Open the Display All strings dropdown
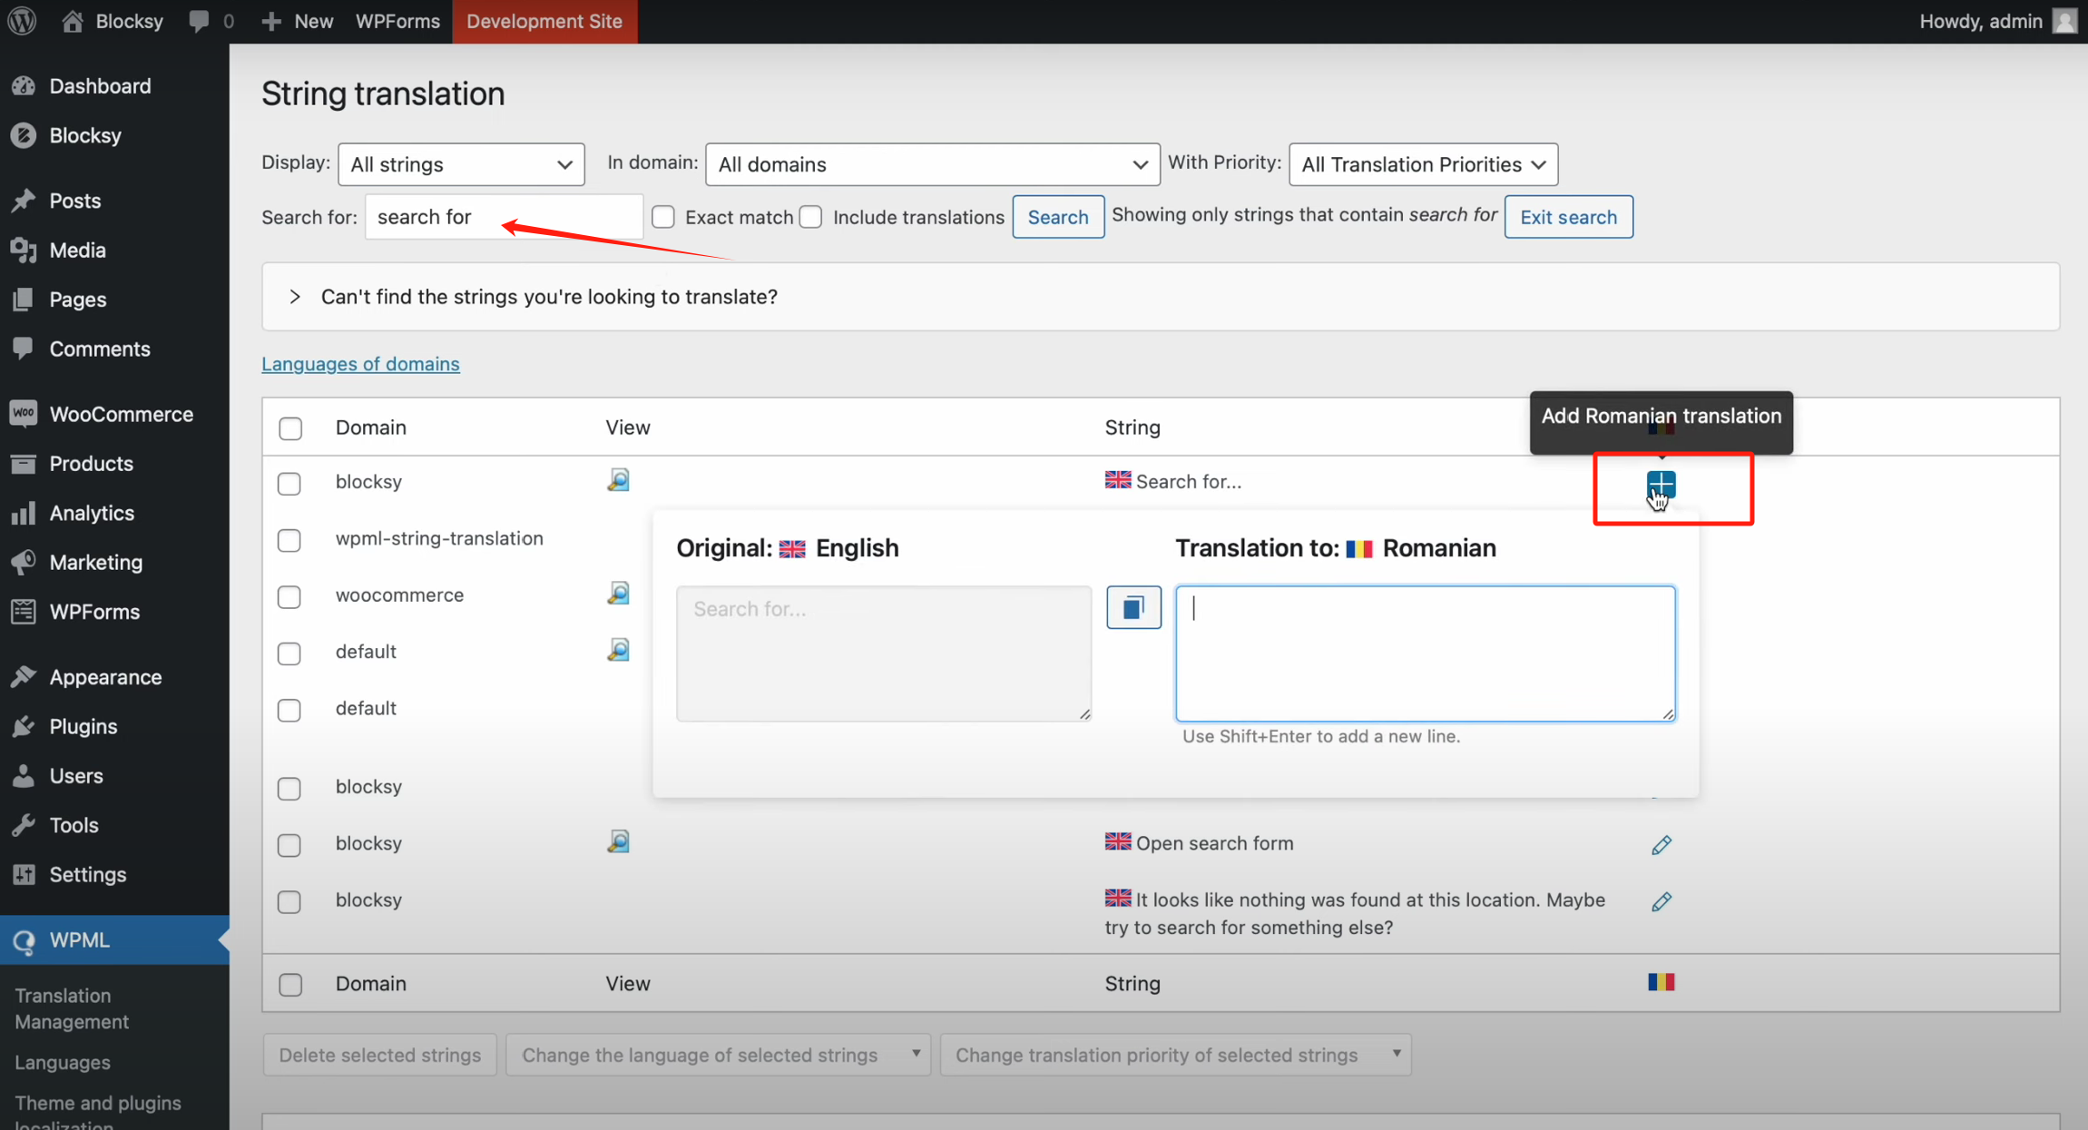 click(x=461, y=164)
